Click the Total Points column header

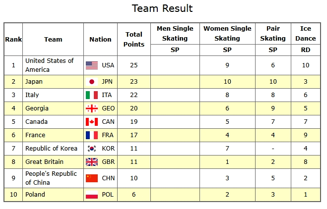tap(134, 39)
